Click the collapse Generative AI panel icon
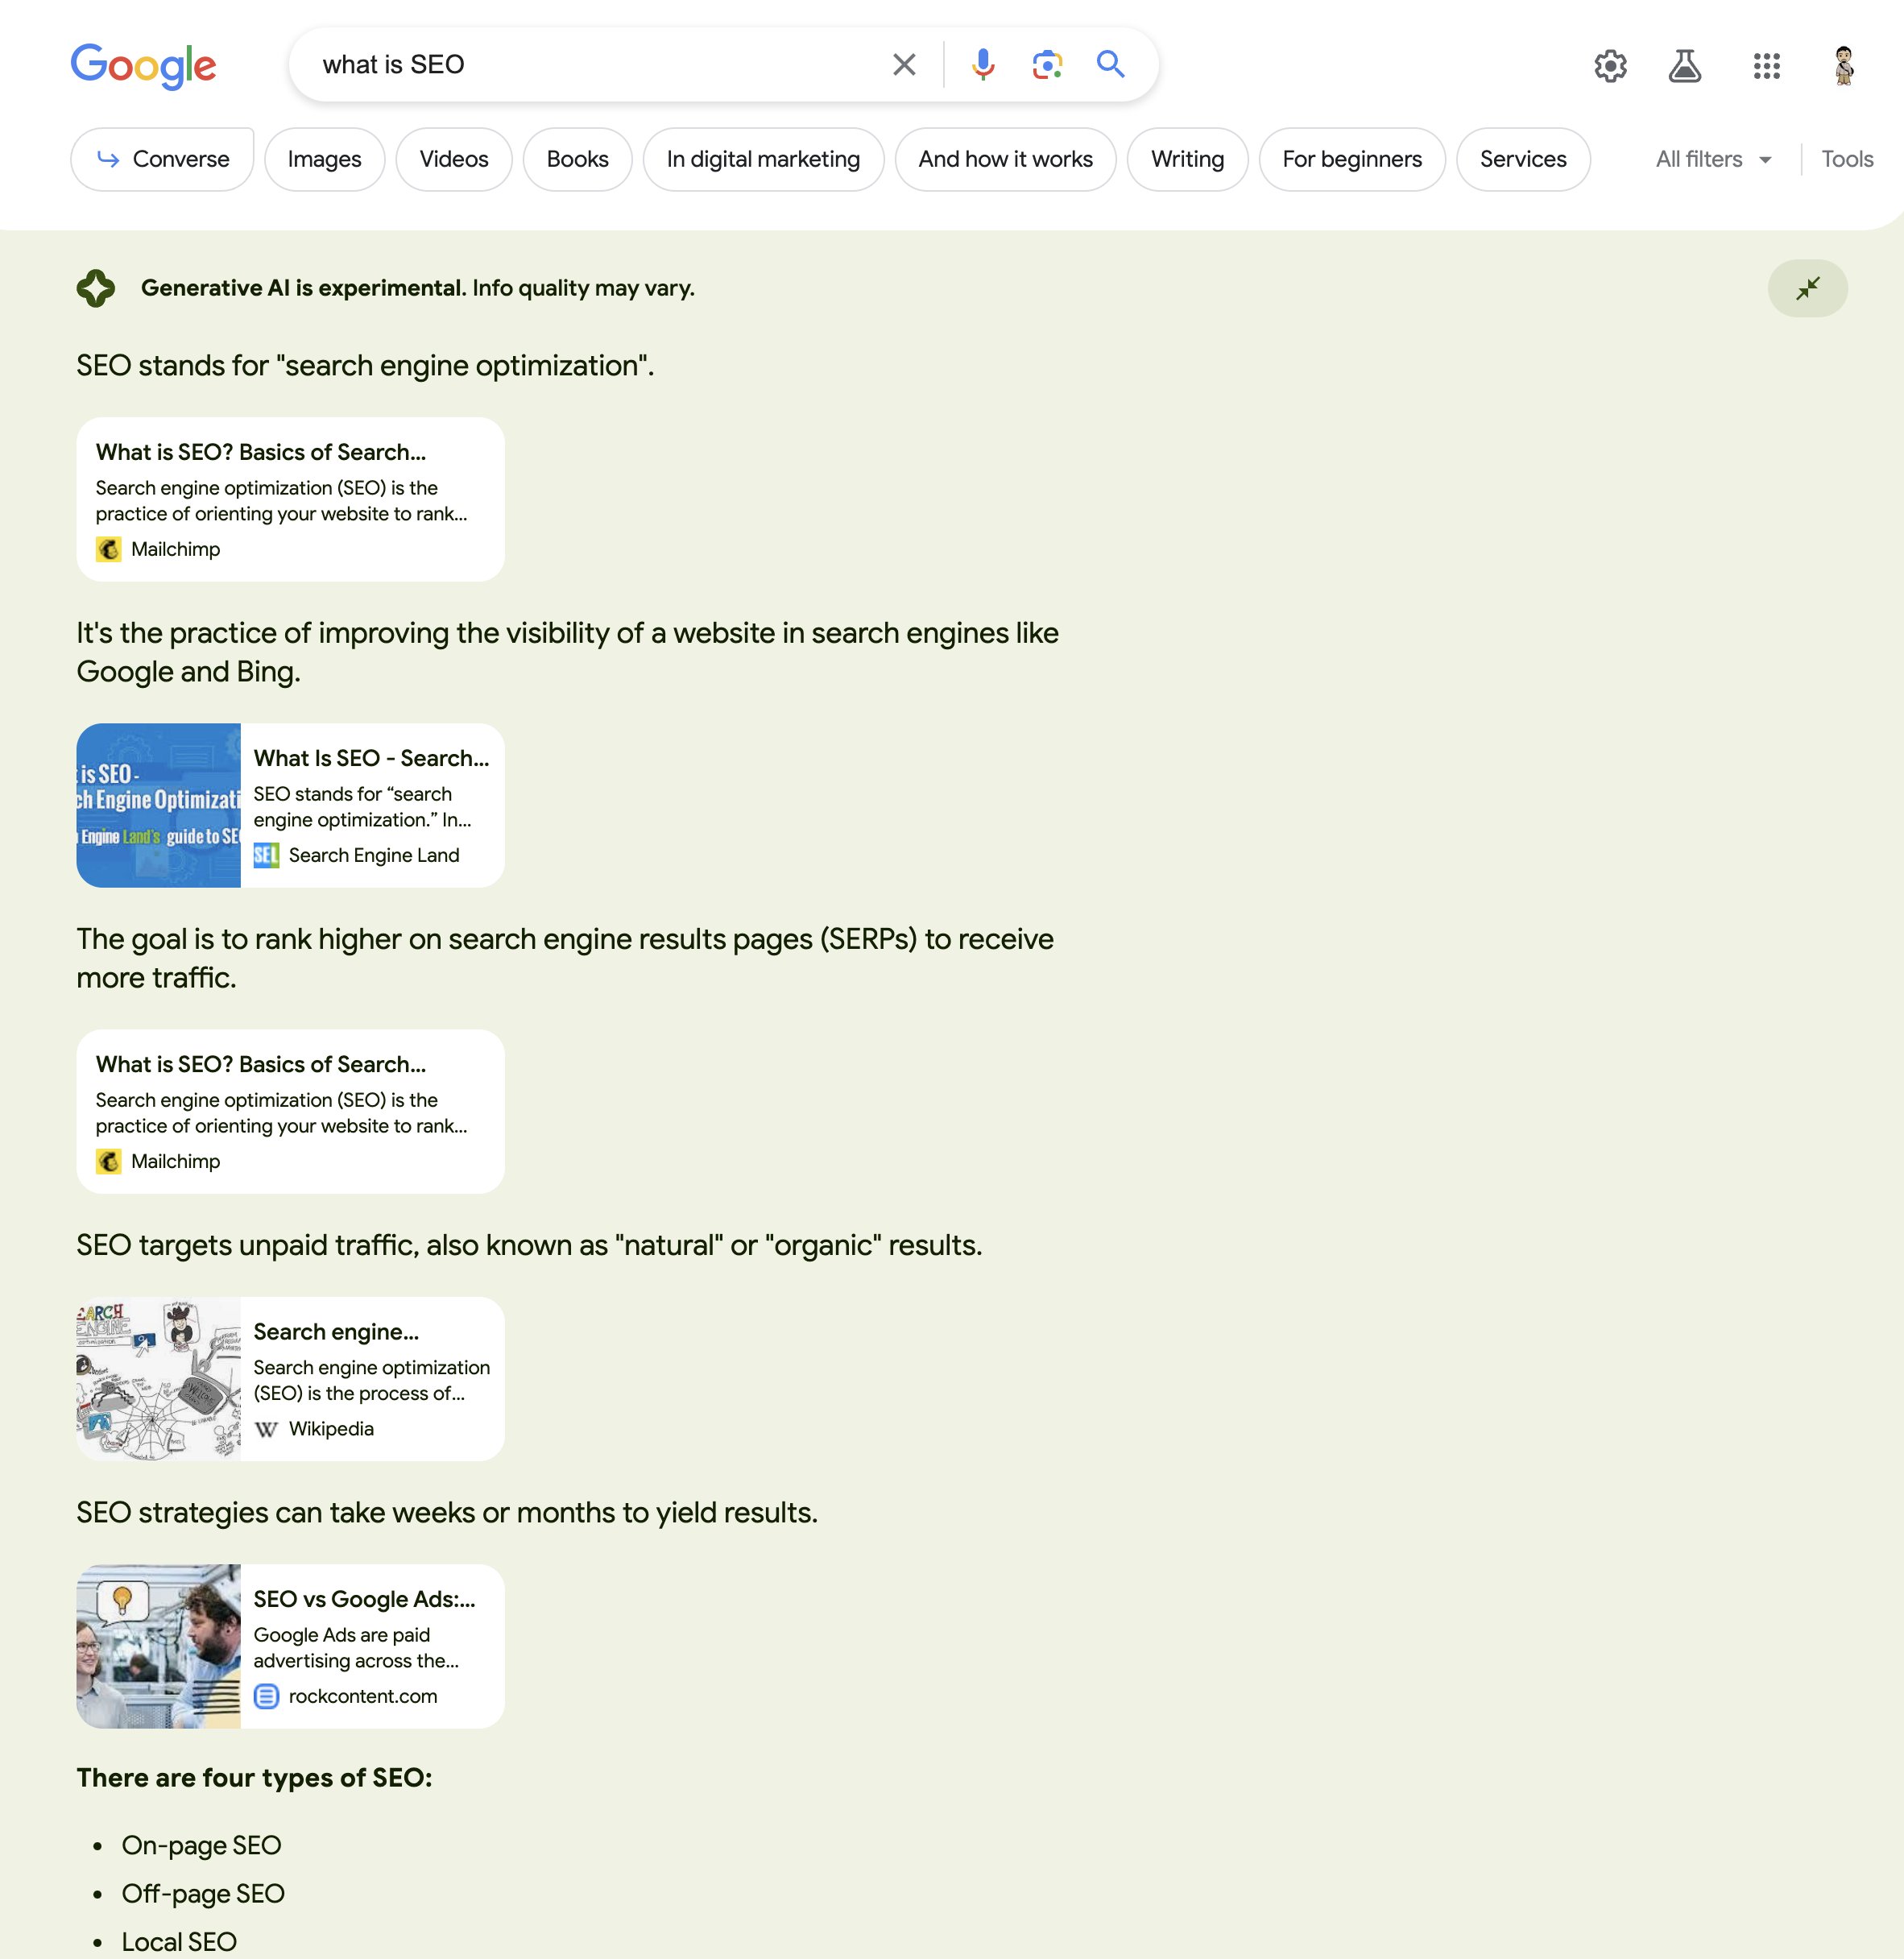 1808,287
